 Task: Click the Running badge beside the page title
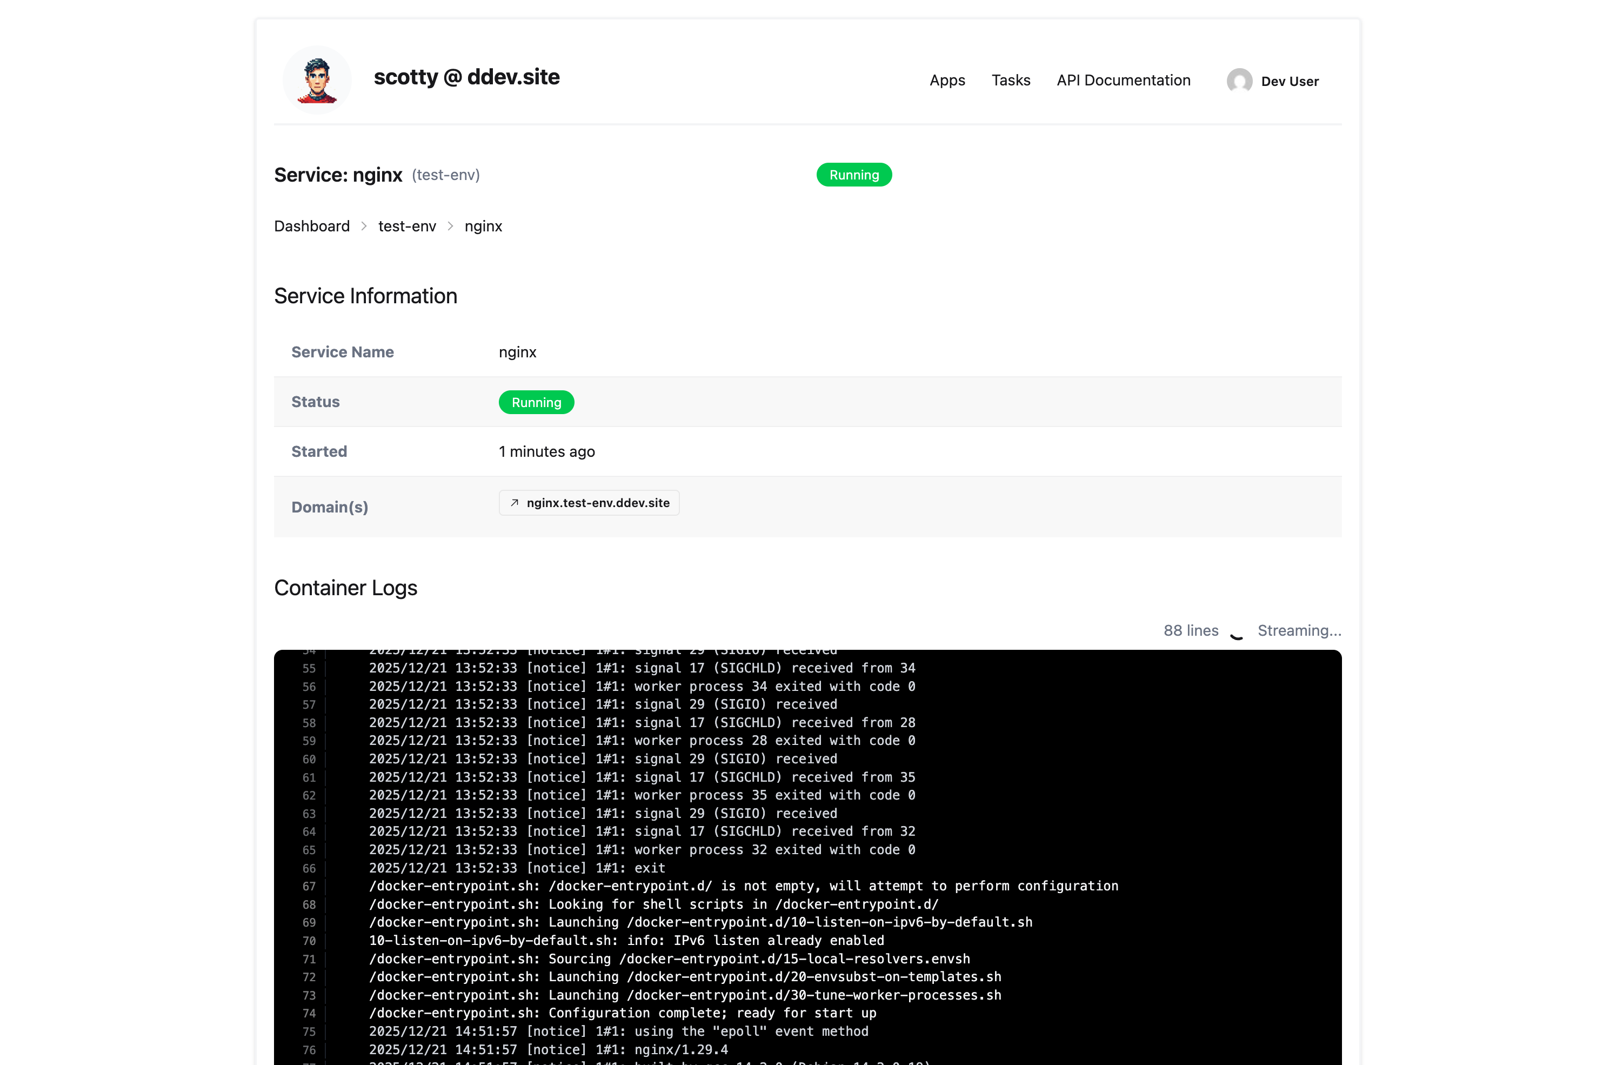pyautogui.click(x=853, y=175)
